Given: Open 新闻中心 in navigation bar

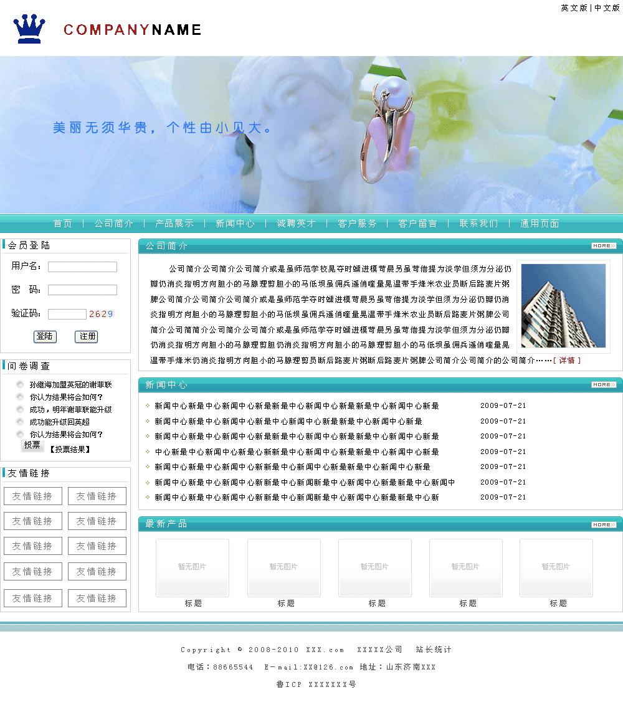Looking at the screenshot, I should (235, 224).
